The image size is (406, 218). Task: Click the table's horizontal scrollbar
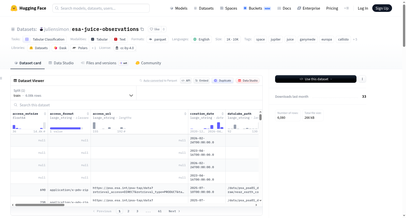(40, 205)
